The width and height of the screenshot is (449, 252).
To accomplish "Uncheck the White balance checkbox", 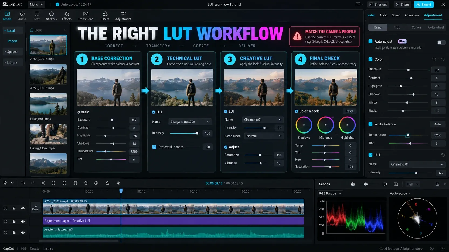I will [370, 124].
